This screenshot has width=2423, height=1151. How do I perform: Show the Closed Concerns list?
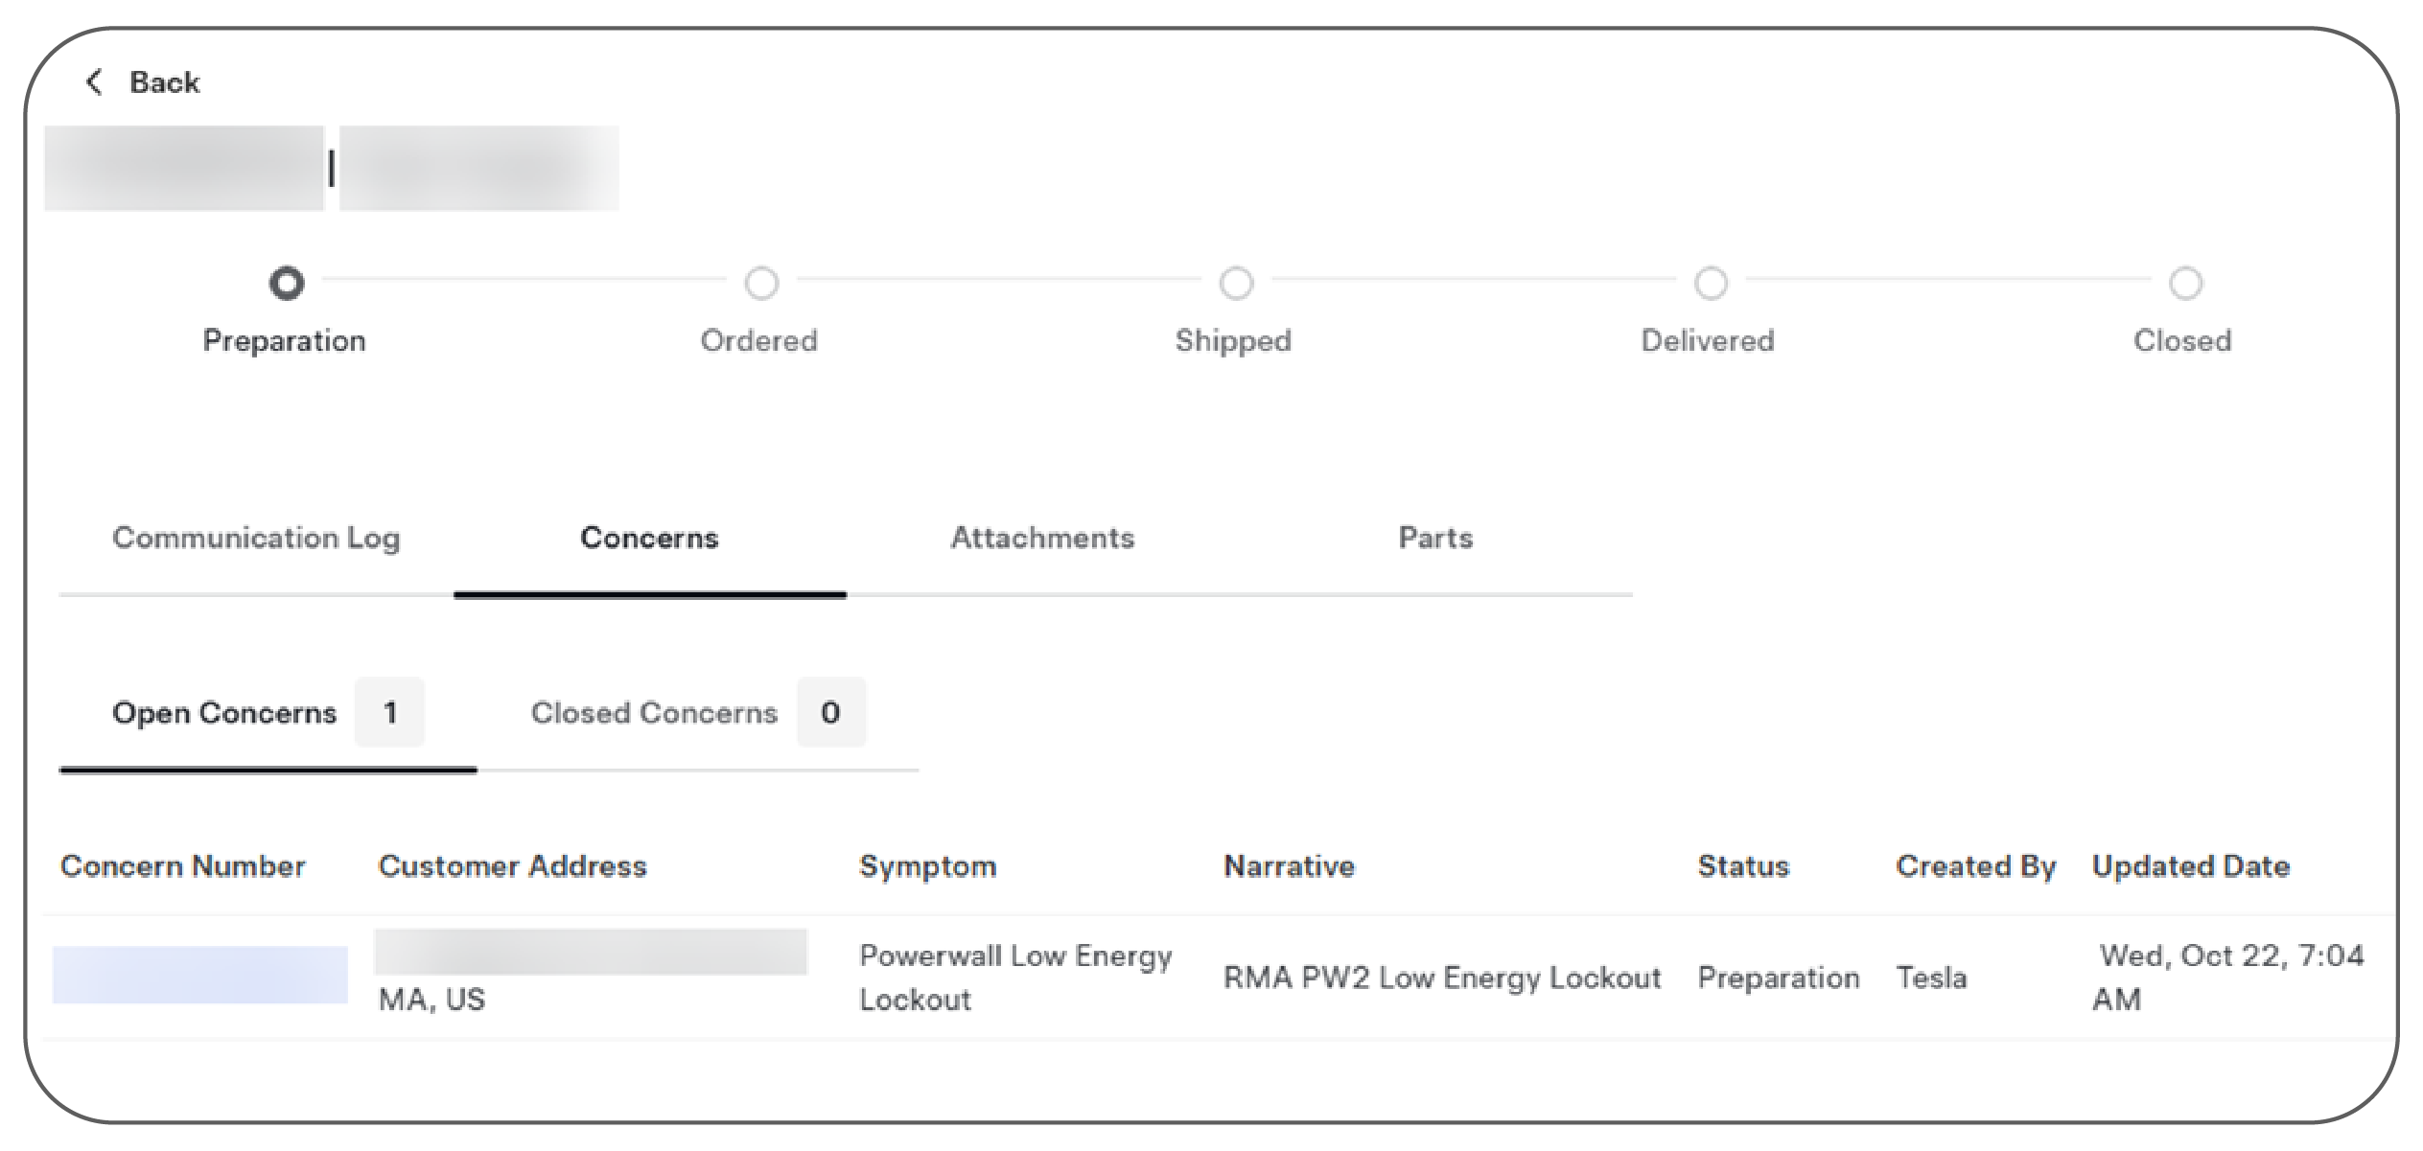(x=654, y=713)
